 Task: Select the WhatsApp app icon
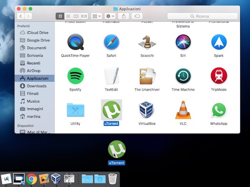219,110
